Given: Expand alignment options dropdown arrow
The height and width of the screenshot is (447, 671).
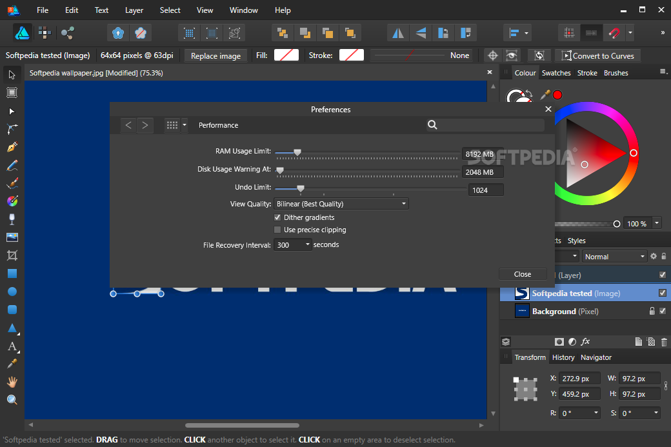Looking at the screenshot, I should [x=526, y=33].
